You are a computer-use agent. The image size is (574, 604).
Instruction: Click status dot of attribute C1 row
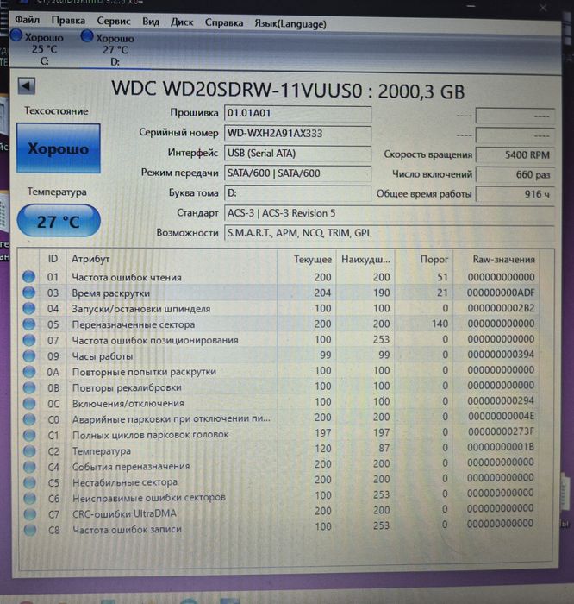click(29, 435)
